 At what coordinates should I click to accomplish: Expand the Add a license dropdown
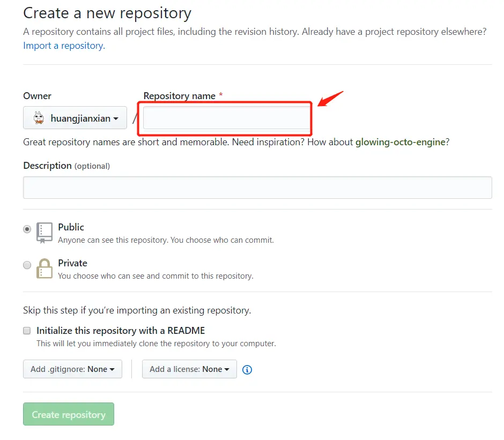click(189, 369)
